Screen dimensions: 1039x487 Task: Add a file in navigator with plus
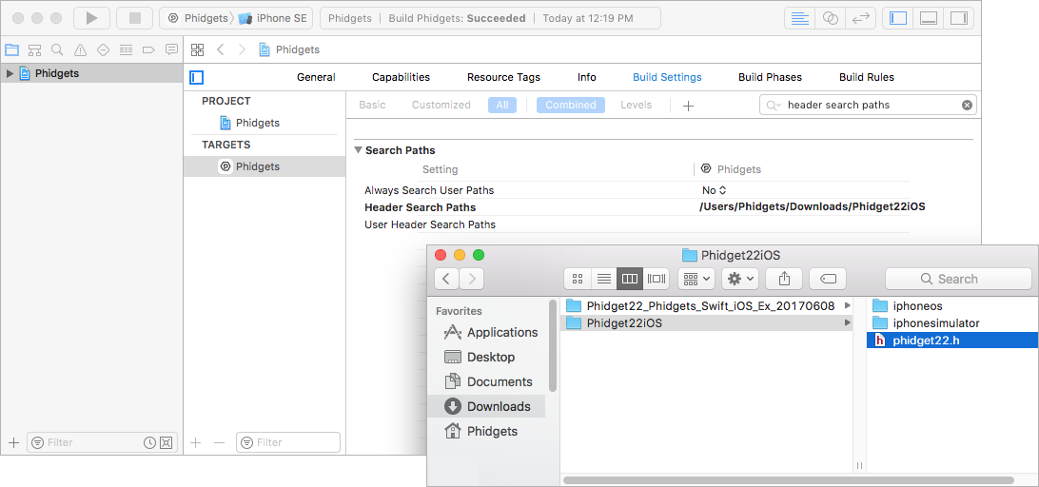click(13, 442)
